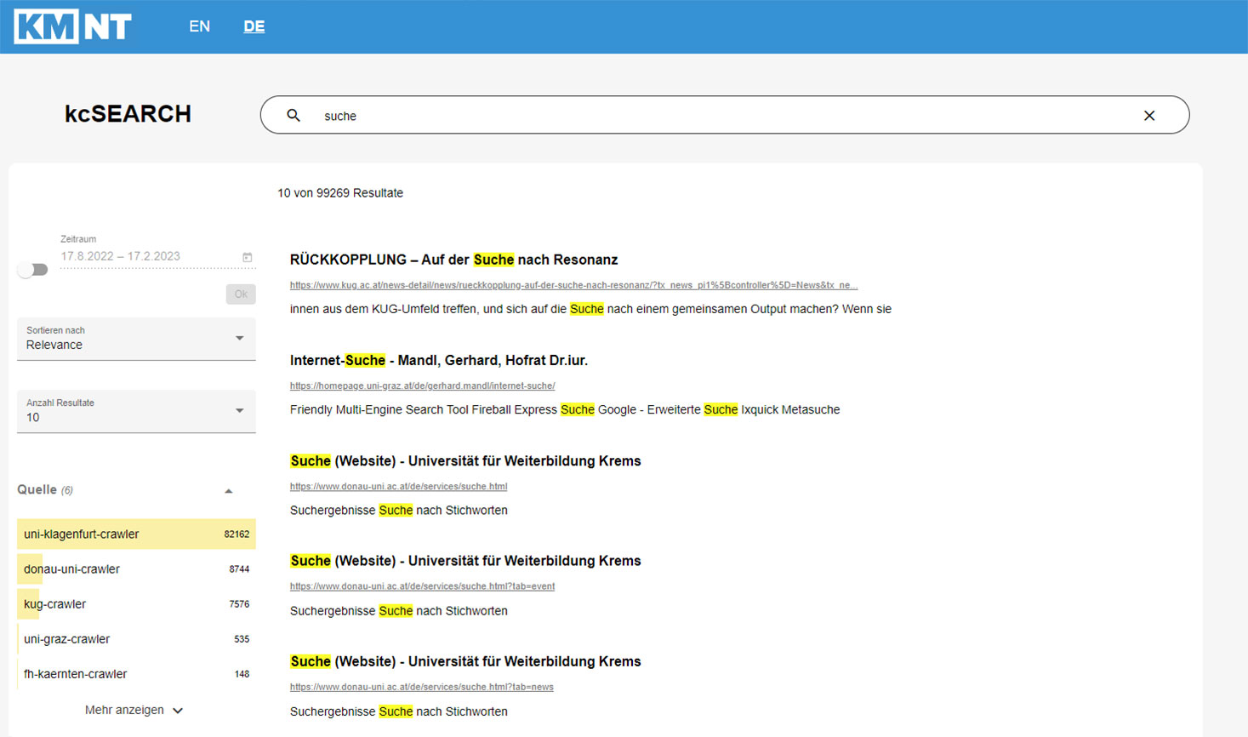Click the 8744 count for donau-uni-crawler
The image size is (1248, 737).
coord(239,569)
